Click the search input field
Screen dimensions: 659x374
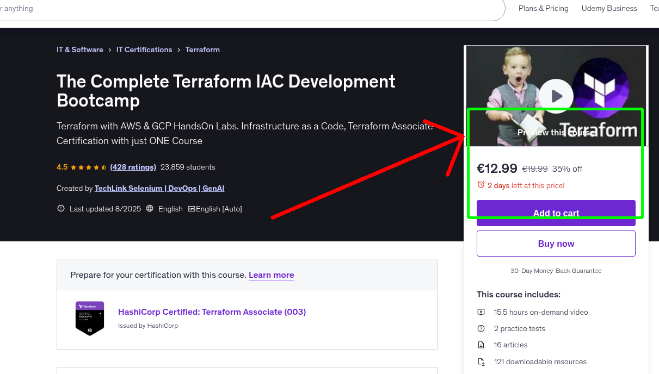pos(218,8)
